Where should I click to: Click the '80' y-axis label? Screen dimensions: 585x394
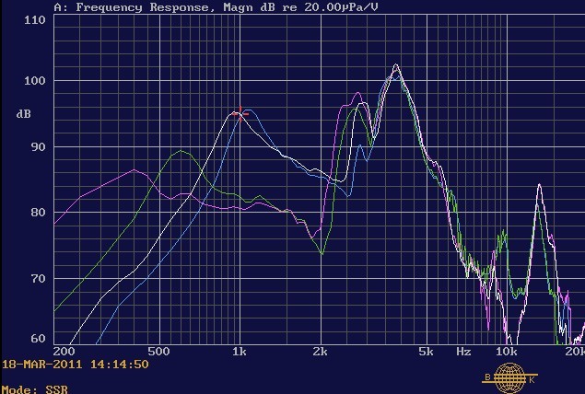click(38, 212)
